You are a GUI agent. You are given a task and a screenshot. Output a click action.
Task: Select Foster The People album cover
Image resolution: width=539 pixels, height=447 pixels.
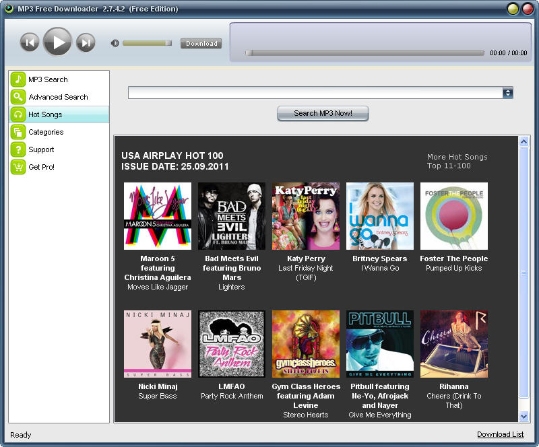pos(453,216)
